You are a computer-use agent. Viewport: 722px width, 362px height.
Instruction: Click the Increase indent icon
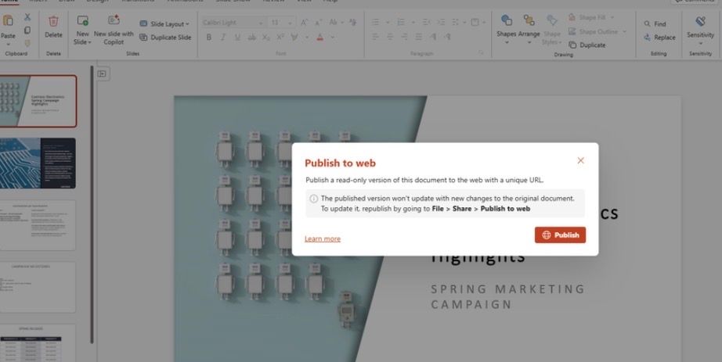point(441,22)
